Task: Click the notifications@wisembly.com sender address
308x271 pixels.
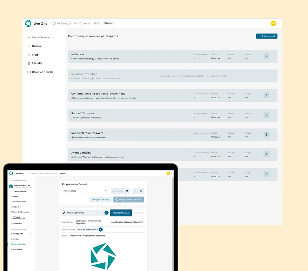Action: (x=127, y=222)
